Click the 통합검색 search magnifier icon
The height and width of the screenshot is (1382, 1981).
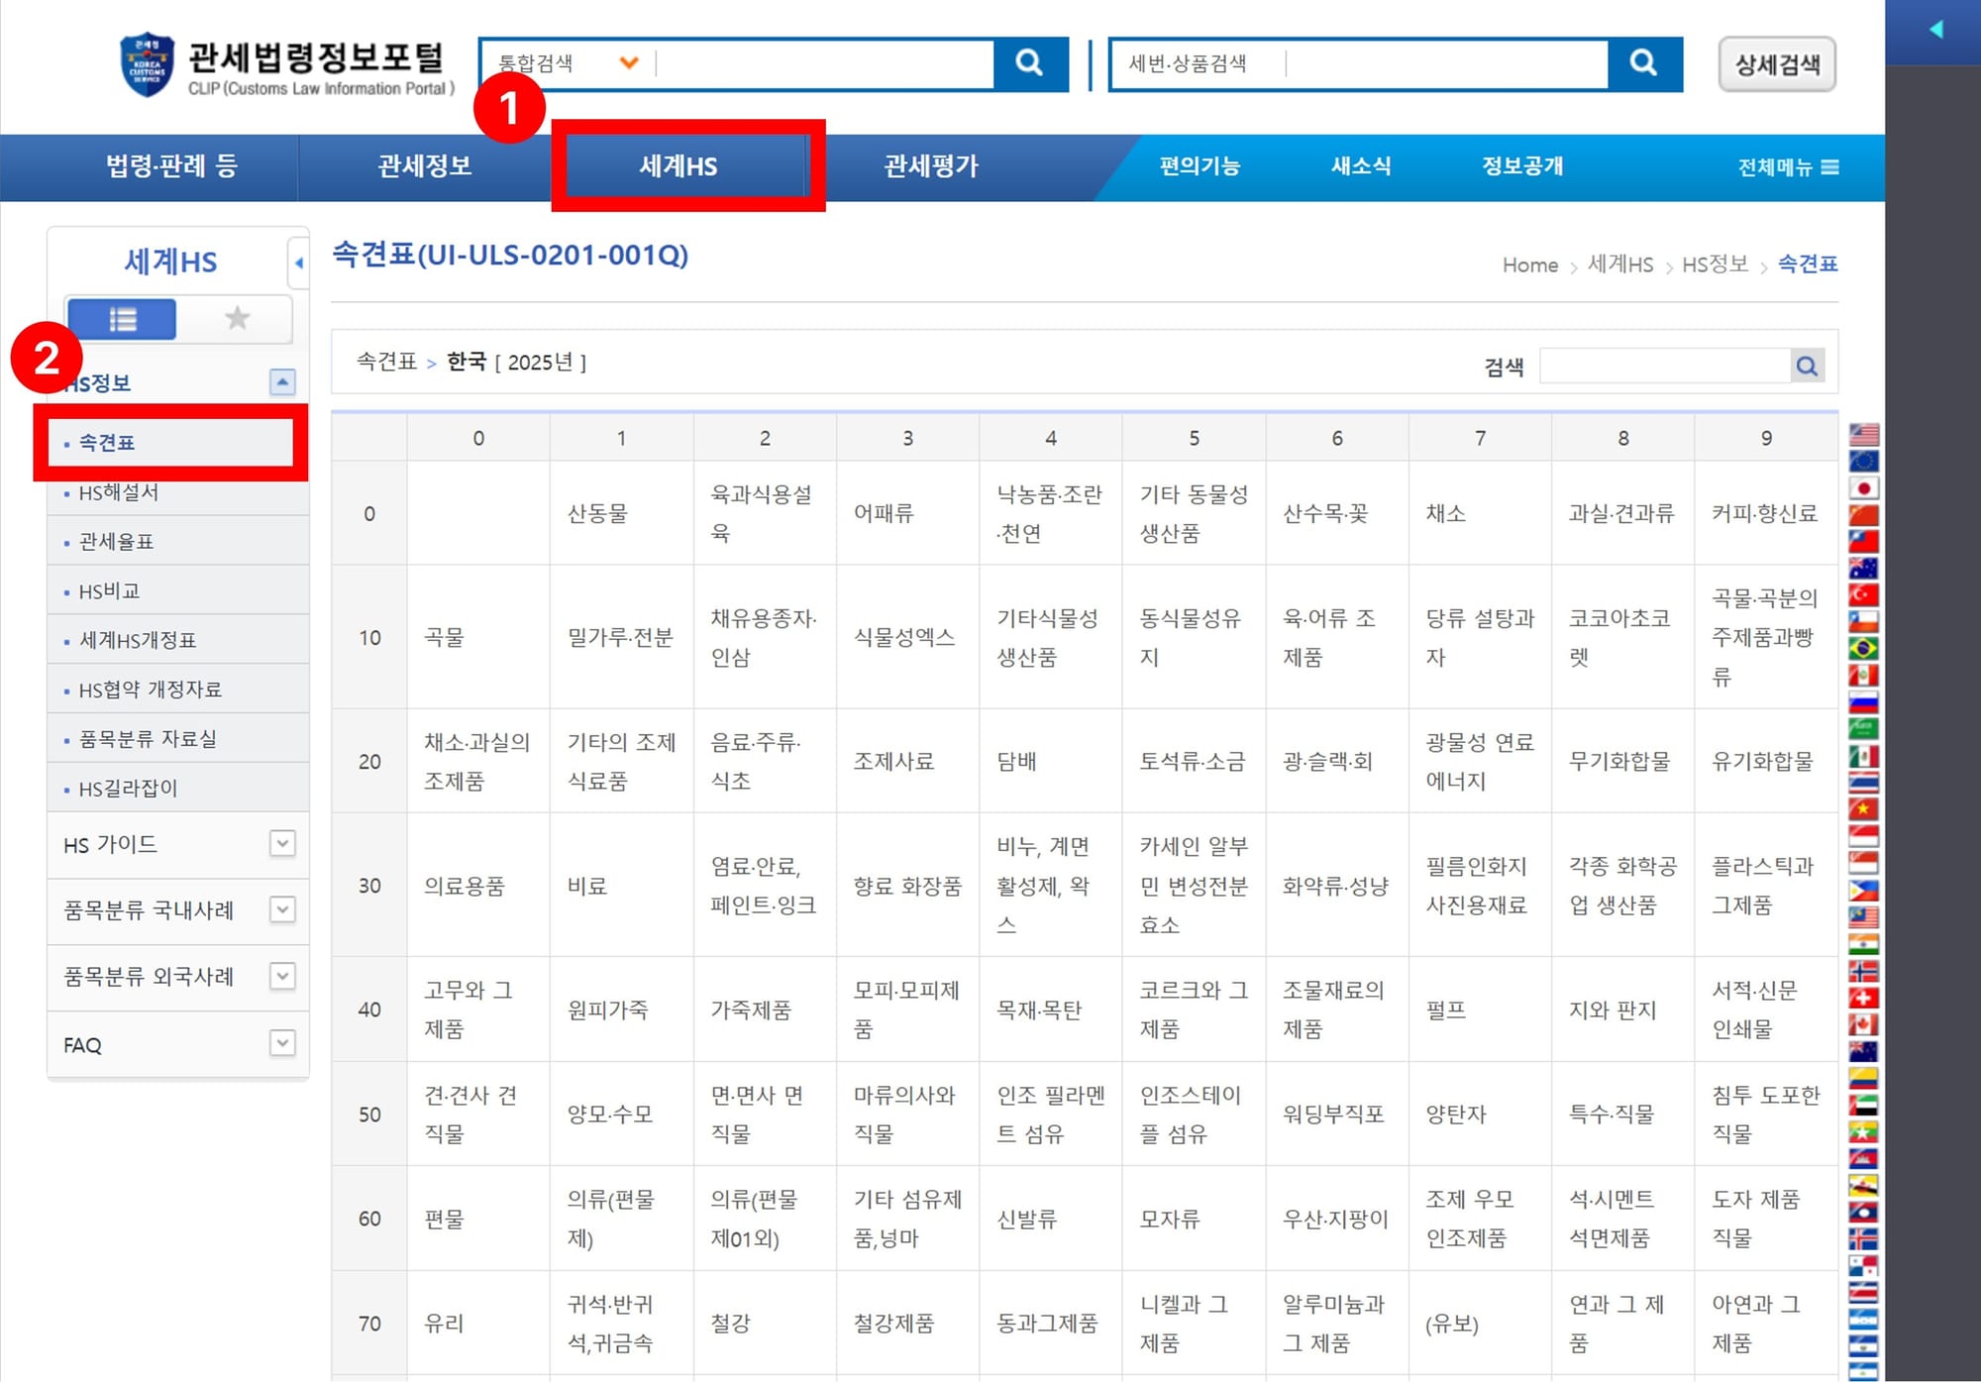(1028, 62)
